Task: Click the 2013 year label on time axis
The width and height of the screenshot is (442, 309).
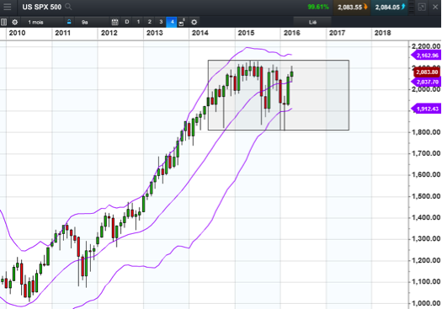Action: [x=154, y=33]
